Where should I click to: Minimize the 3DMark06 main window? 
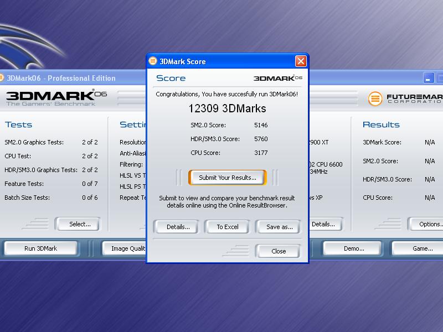click(x=428, y=78)
